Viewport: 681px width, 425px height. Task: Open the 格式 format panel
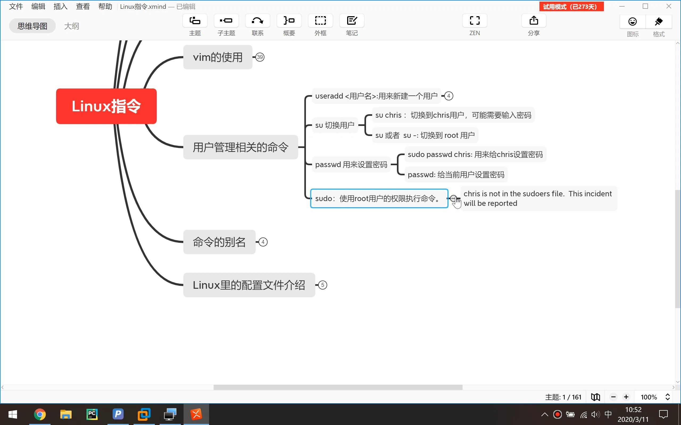point(659,22)
